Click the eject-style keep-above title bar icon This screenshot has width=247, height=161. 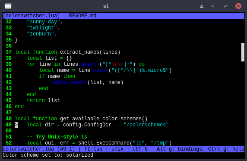pos(202,6)
